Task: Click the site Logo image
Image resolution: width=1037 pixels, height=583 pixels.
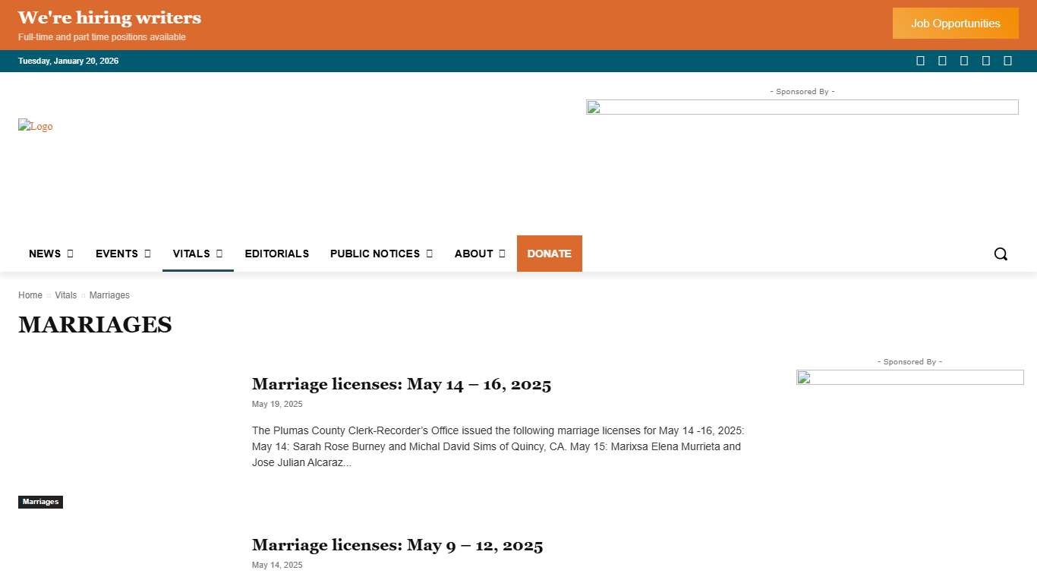Action: pyautogui.click(x=35, y=126)
